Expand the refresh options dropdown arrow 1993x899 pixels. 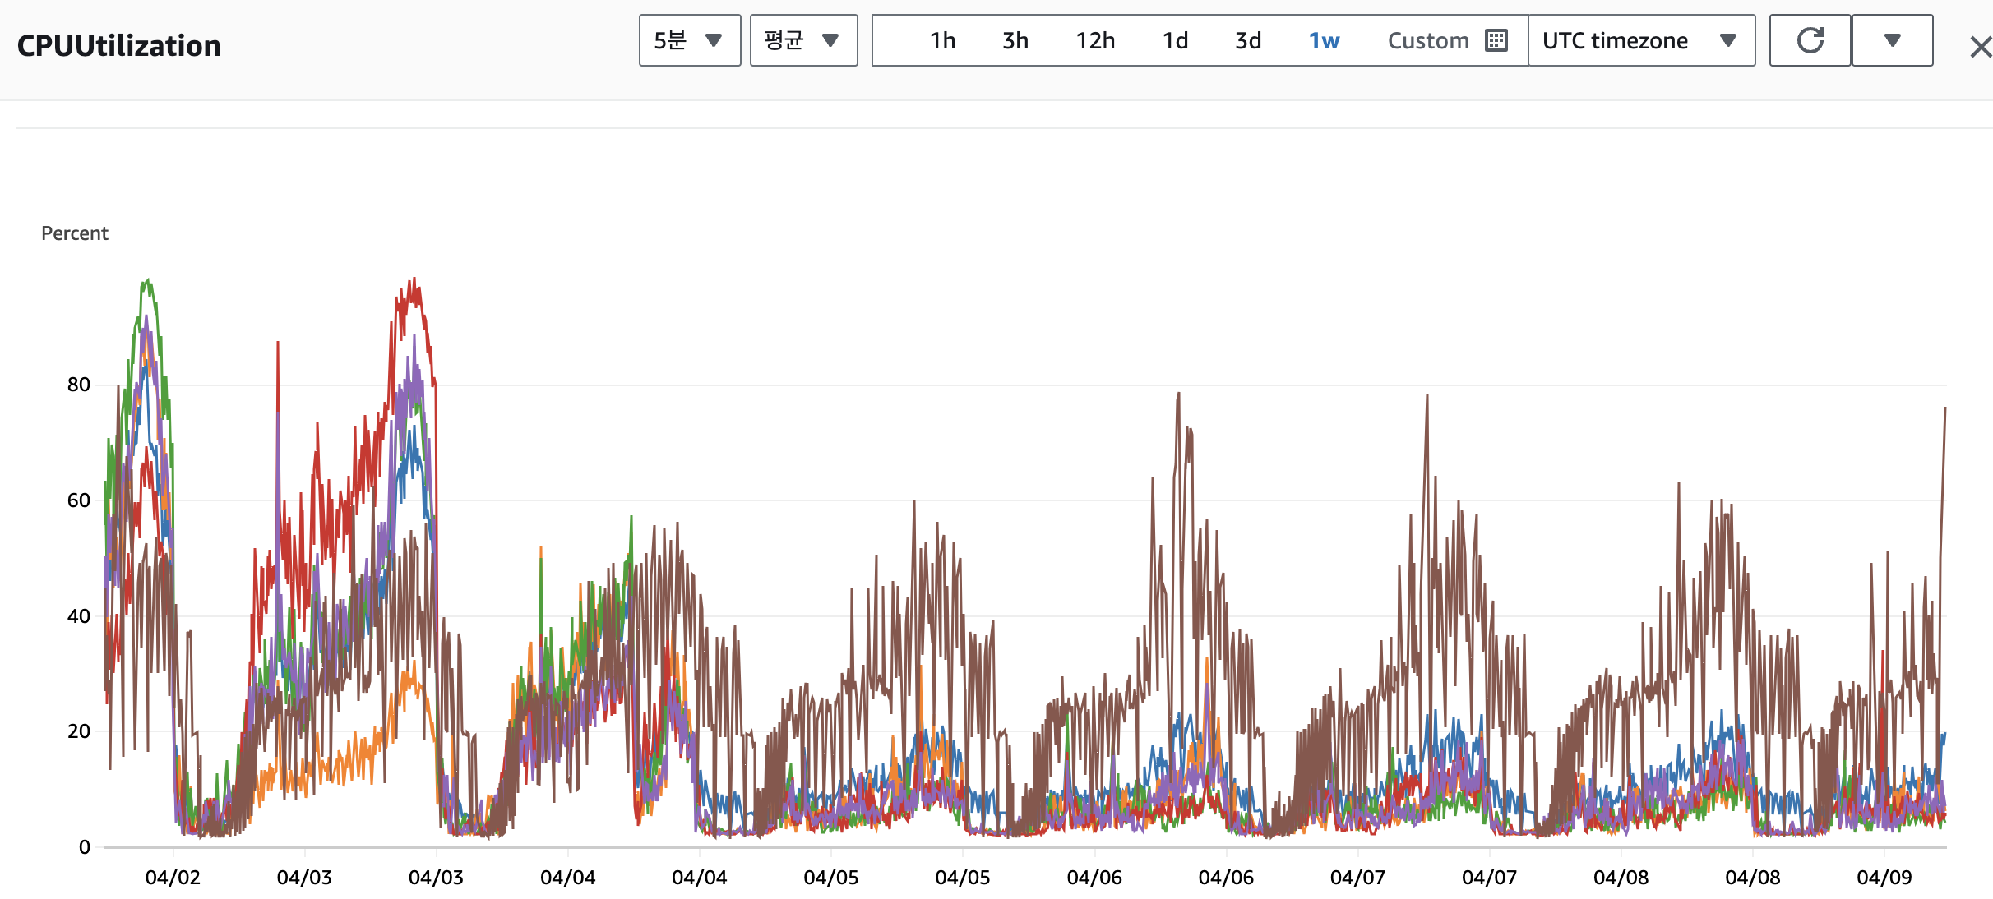click(1892, 40)
